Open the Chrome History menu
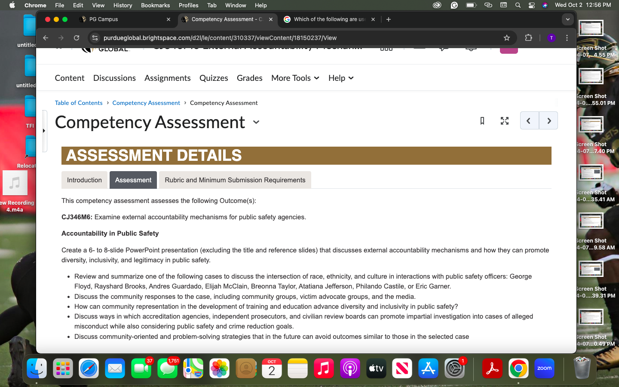 click(x=123, y=5)
